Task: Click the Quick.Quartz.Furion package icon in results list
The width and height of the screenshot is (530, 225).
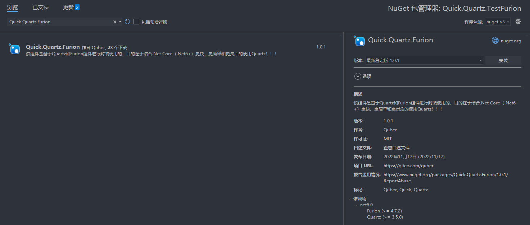Action: tap(15, 49)
